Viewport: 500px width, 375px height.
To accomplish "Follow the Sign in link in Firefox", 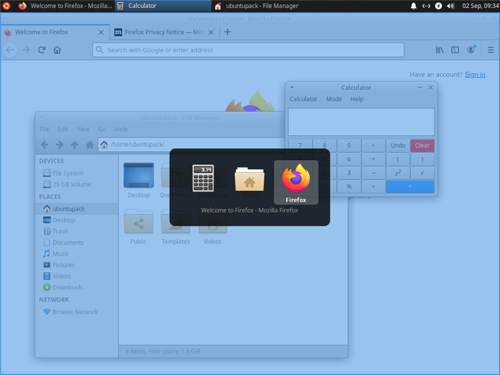I will [x=475, y=74].
